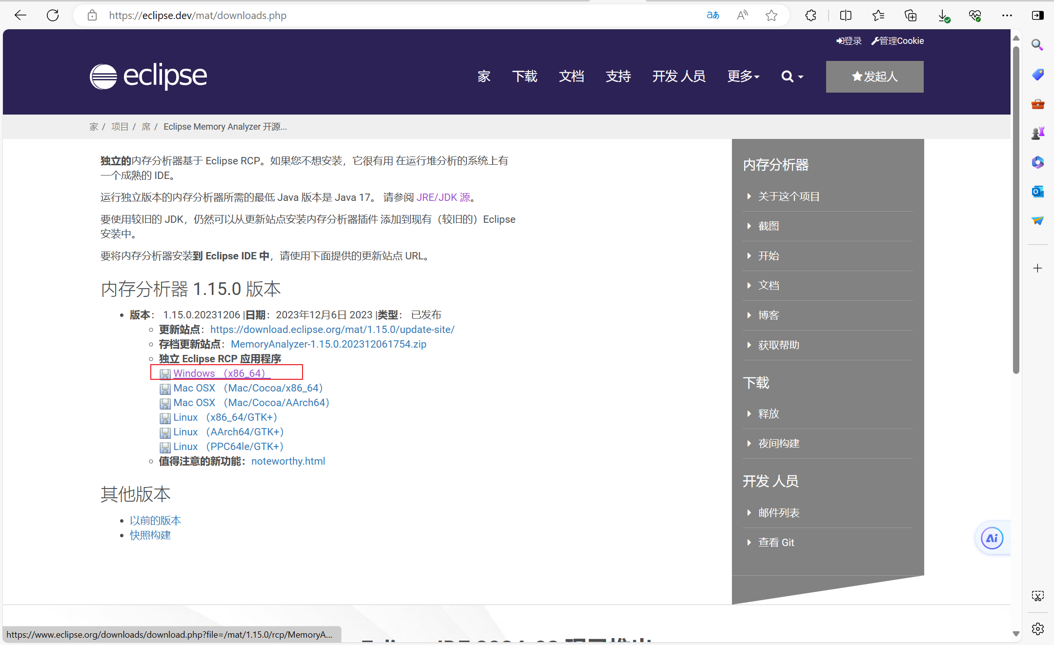
Task: Open Microsoft 365 sidebar icon
Action: click(x=1038, y=162)
